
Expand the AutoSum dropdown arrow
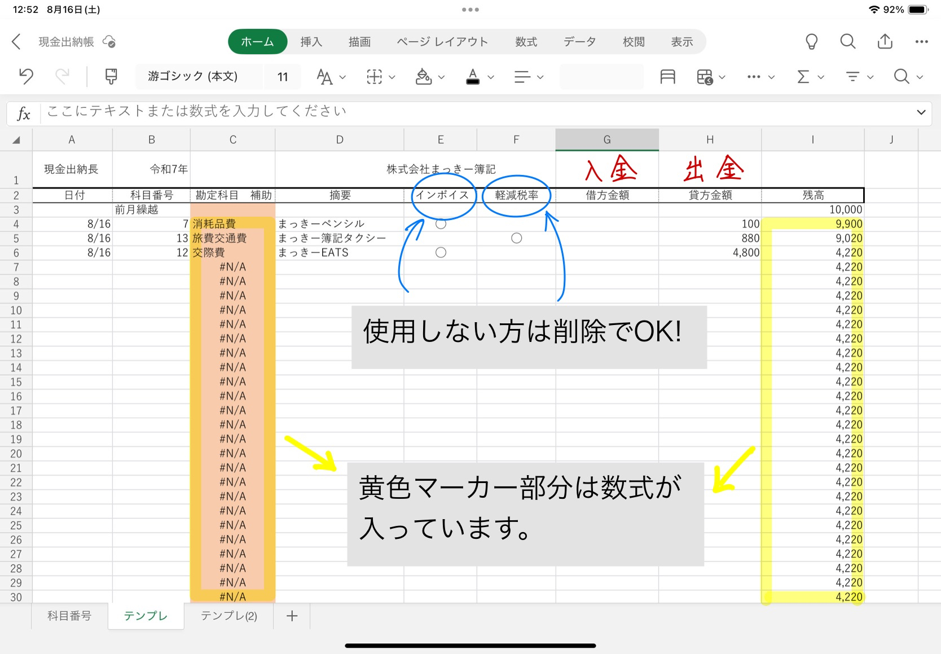coord(821,77)
